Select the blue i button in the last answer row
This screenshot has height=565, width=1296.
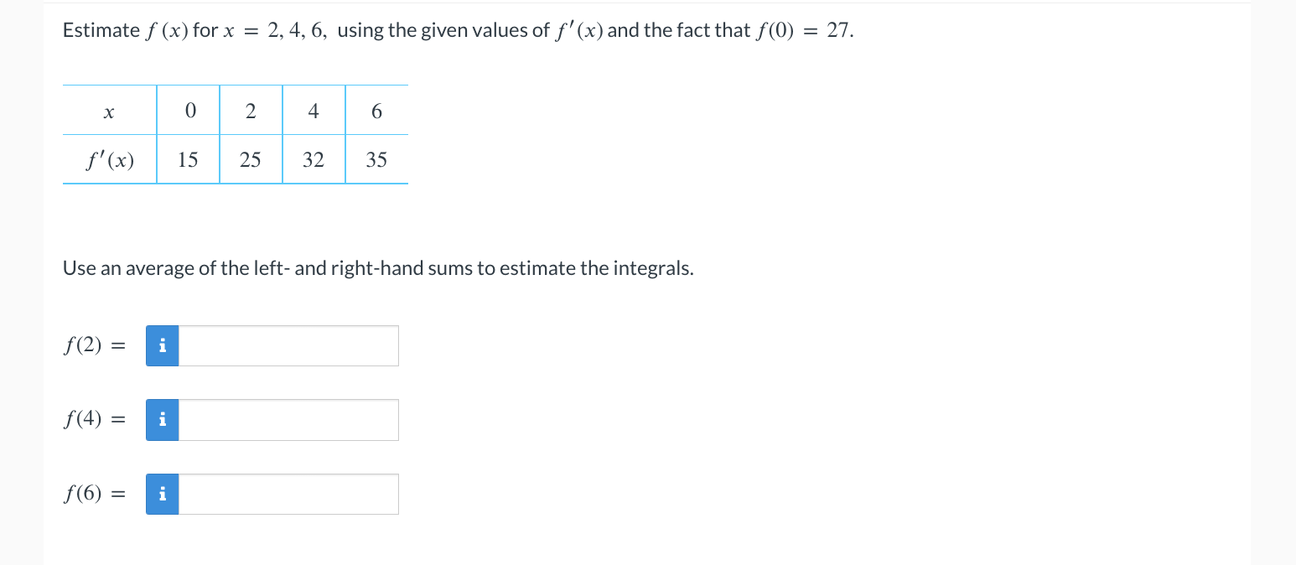(x=162, y=494)
